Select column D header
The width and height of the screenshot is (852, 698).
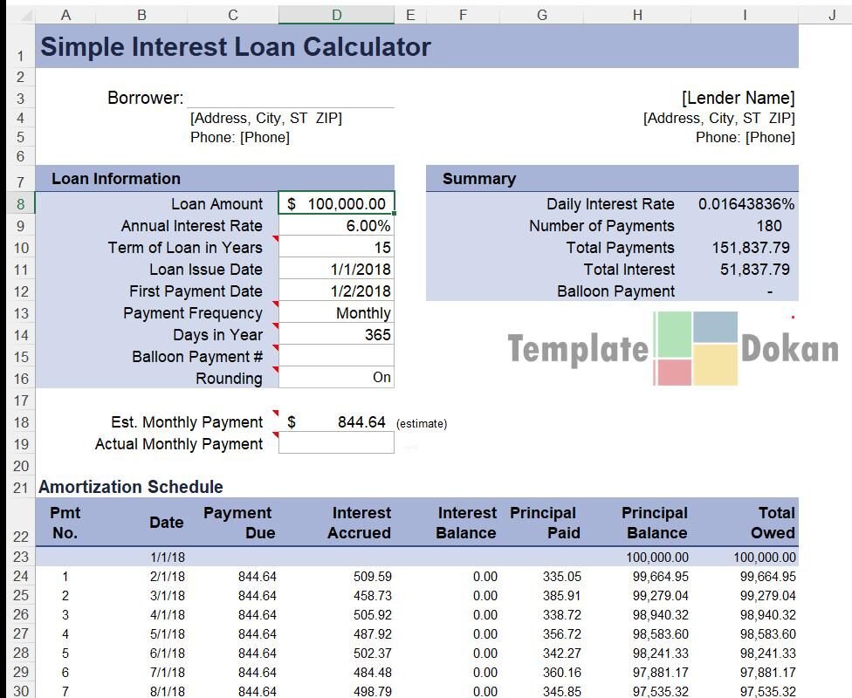coord(336,15)
